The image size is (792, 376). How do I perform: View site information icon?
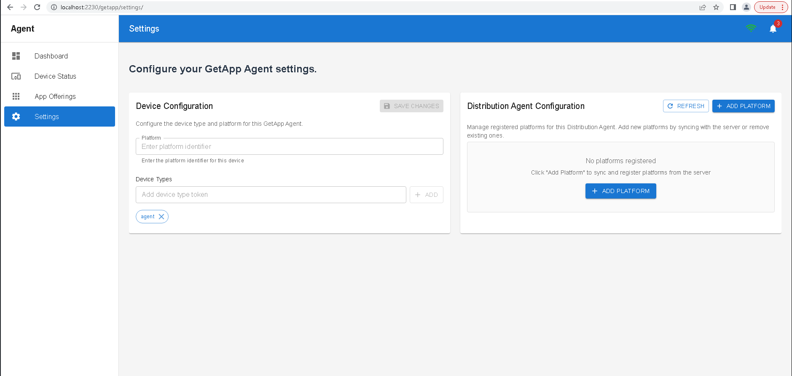click(54, 7)
